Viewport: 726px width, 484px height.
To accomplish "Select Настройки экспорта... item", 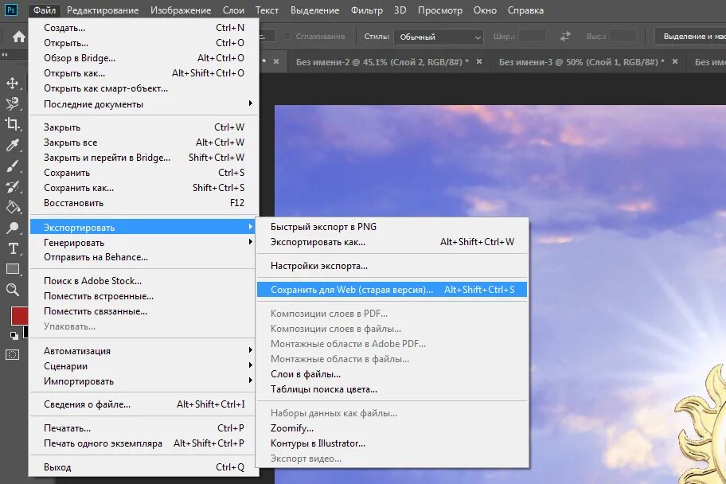I will click(x=392, y=266).
